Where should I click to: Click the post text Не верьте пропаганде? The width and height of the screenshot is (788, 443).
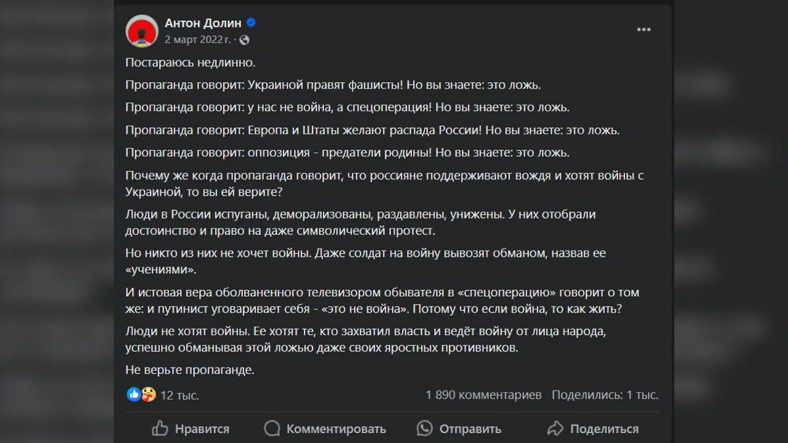point(189,369)
